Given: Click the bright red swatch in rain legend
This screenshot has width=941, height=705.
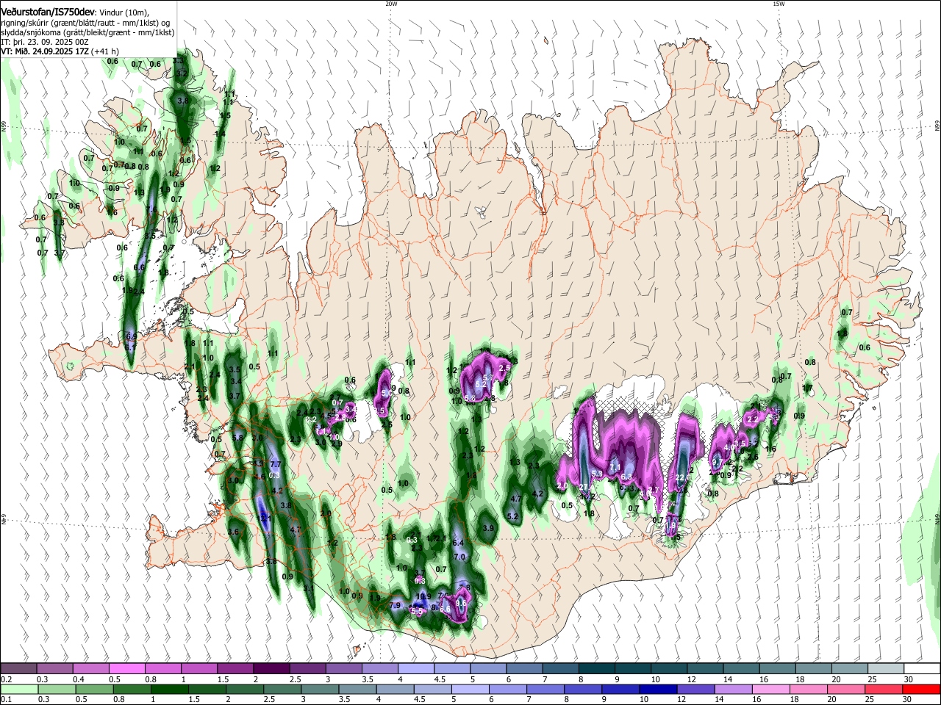Looking at the screenshot, I should click(922, 690).
